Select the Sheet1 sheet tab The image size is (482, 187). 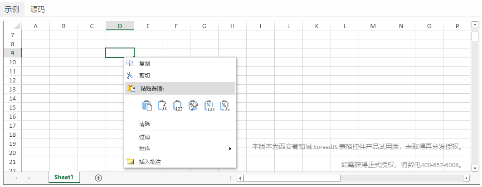[64, 177]
